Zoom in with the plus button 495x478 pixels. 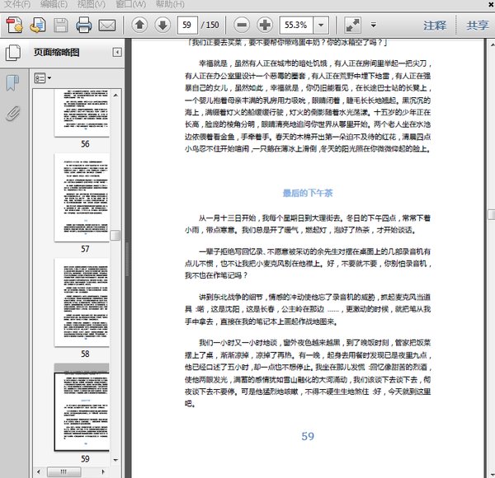[x=265, y=25]
